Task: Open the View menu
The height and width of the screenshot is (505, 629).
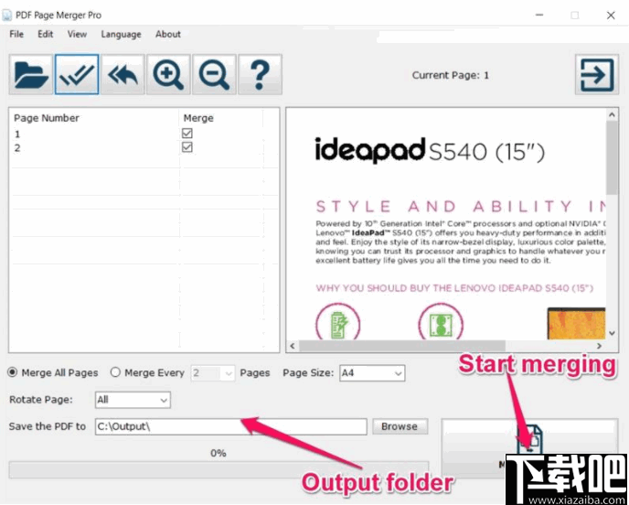Action: (77, 34)
